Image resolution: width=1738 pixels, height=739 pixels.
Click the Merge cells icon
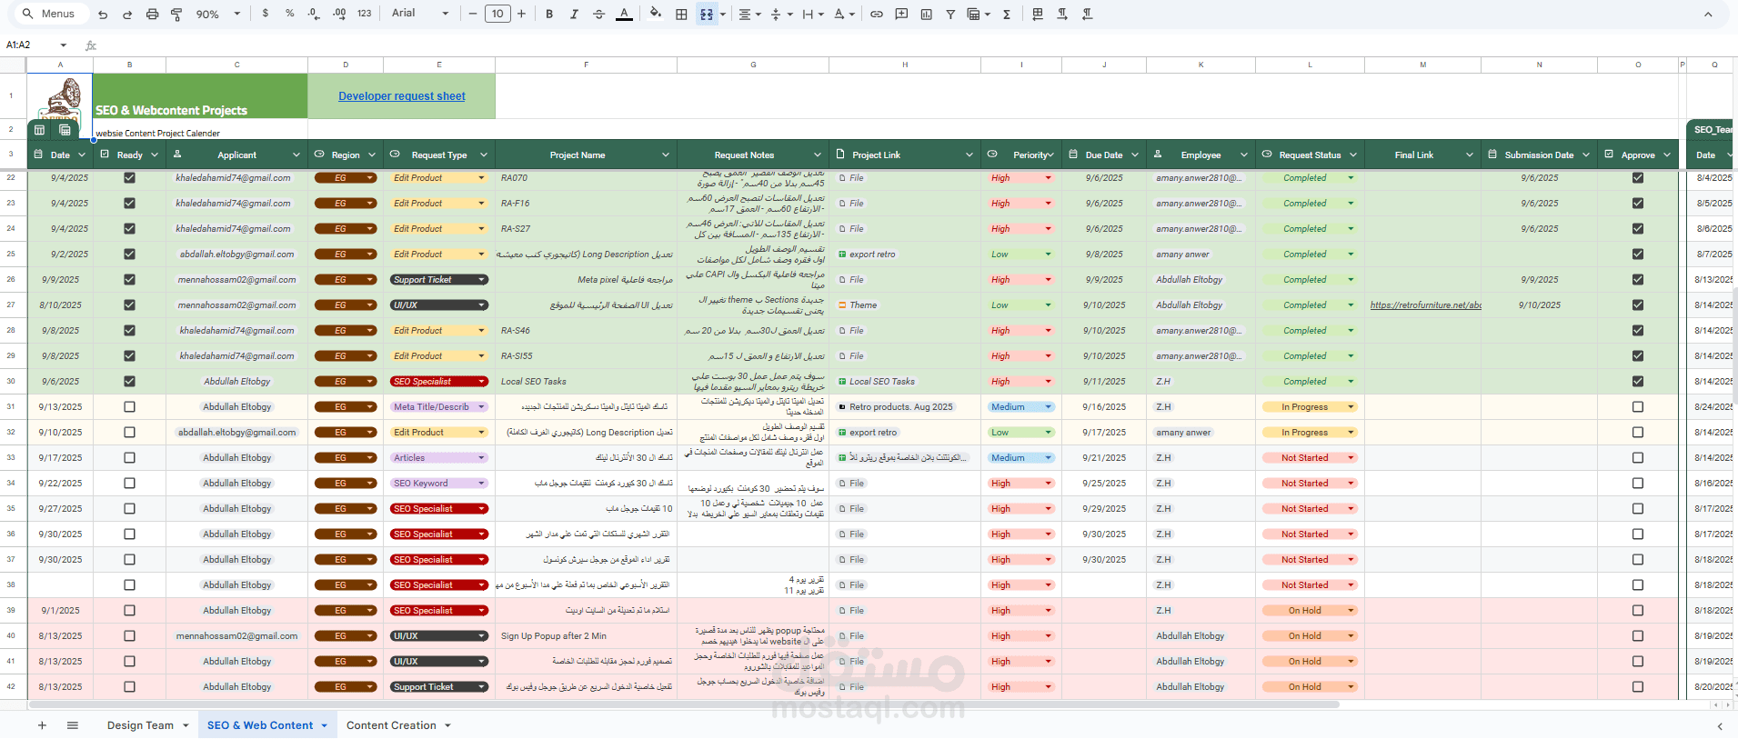707,14
